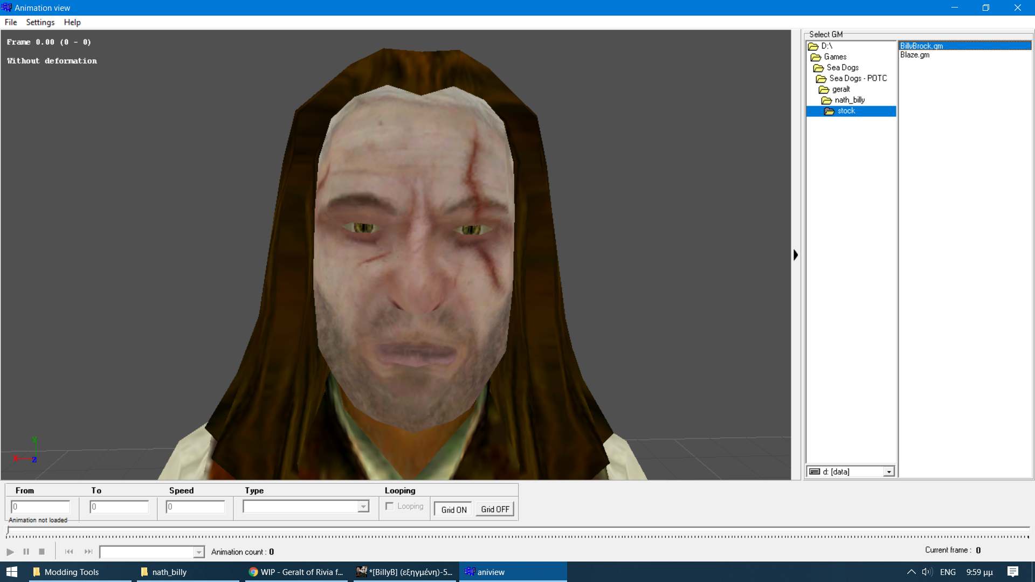1035x582 pixels.
Task: Collapse side panel with black arrow
Action: click(x=796, y=255)
